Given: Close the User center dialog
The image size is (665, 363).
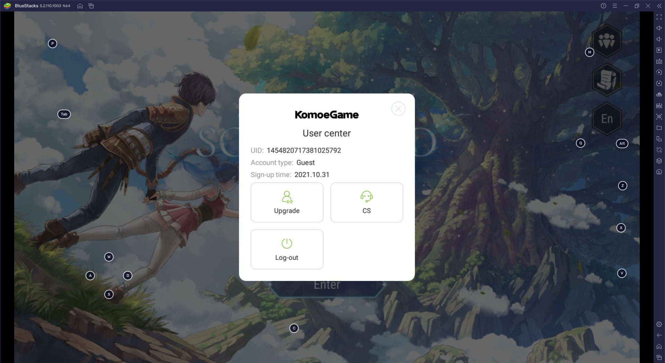Looking at the screenshot, I should point(398,109).
